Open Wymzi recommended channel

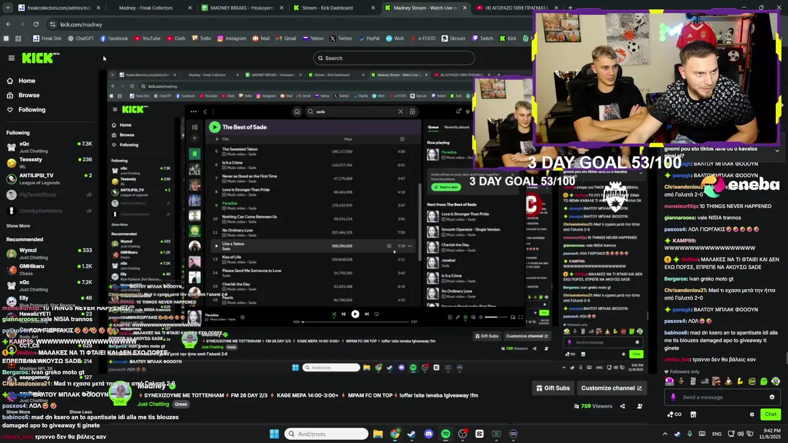point(49,253)
